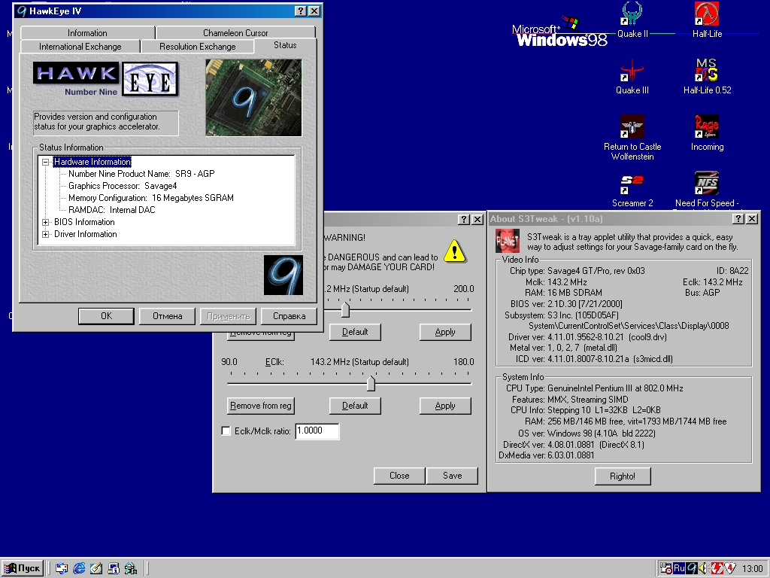Click the Eclk/Mclk ratio input field
This screenshot has width=770, height=578.
tap(317, 431)
